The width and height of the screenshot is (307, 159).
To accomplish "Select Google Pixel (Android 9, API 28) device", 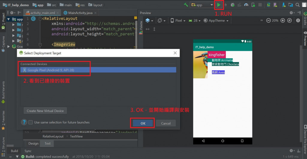I will click(98, 70).
